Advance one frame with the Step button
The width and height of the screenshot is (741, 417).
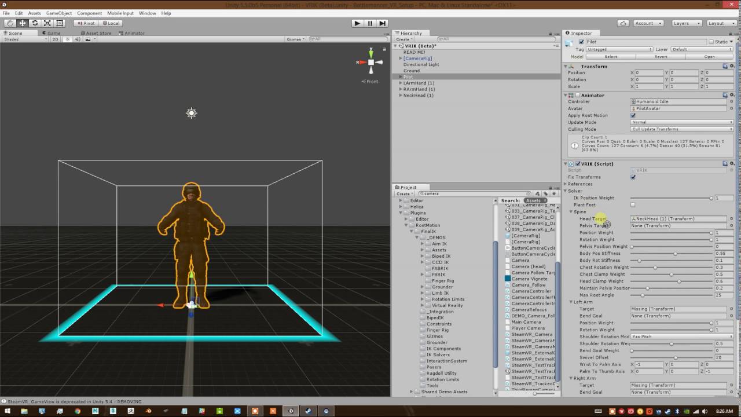click(383, 23)
